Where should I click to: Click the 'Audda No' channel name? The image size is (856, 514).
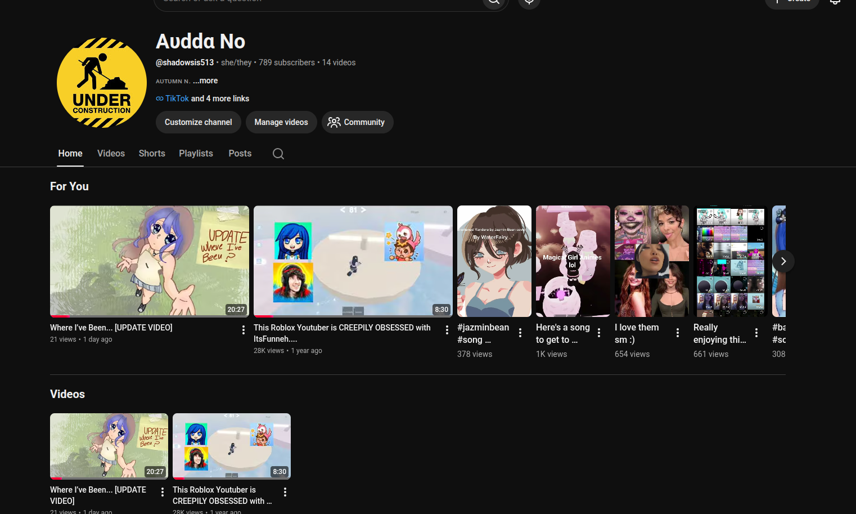click(201, 42)
